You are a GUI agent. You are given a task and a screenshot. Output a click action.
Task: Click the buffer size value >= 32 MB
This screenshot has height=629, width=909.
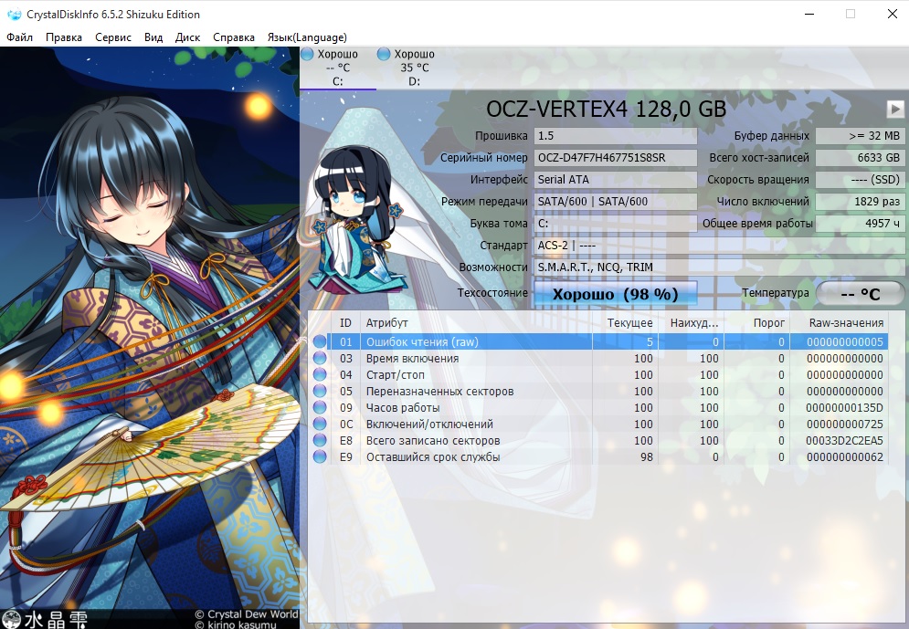pyautogui.click(x=860, y=136)
